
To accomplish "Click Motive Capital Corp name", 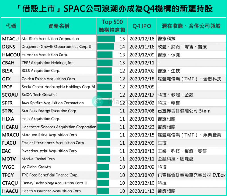I will point(38,159).
